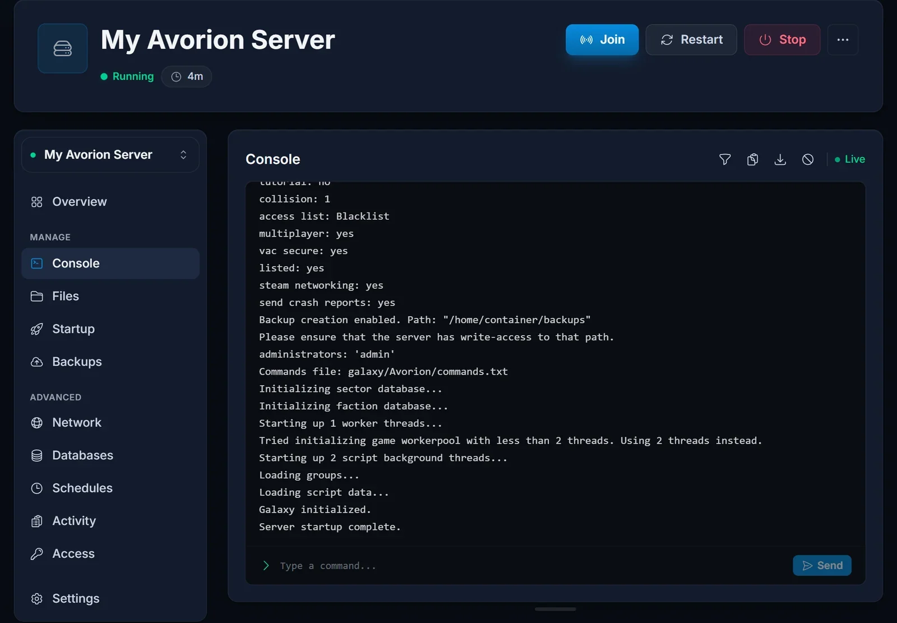Click the 'listed: yes' console line
897x623 pixels.
click(x=292, y=268)
